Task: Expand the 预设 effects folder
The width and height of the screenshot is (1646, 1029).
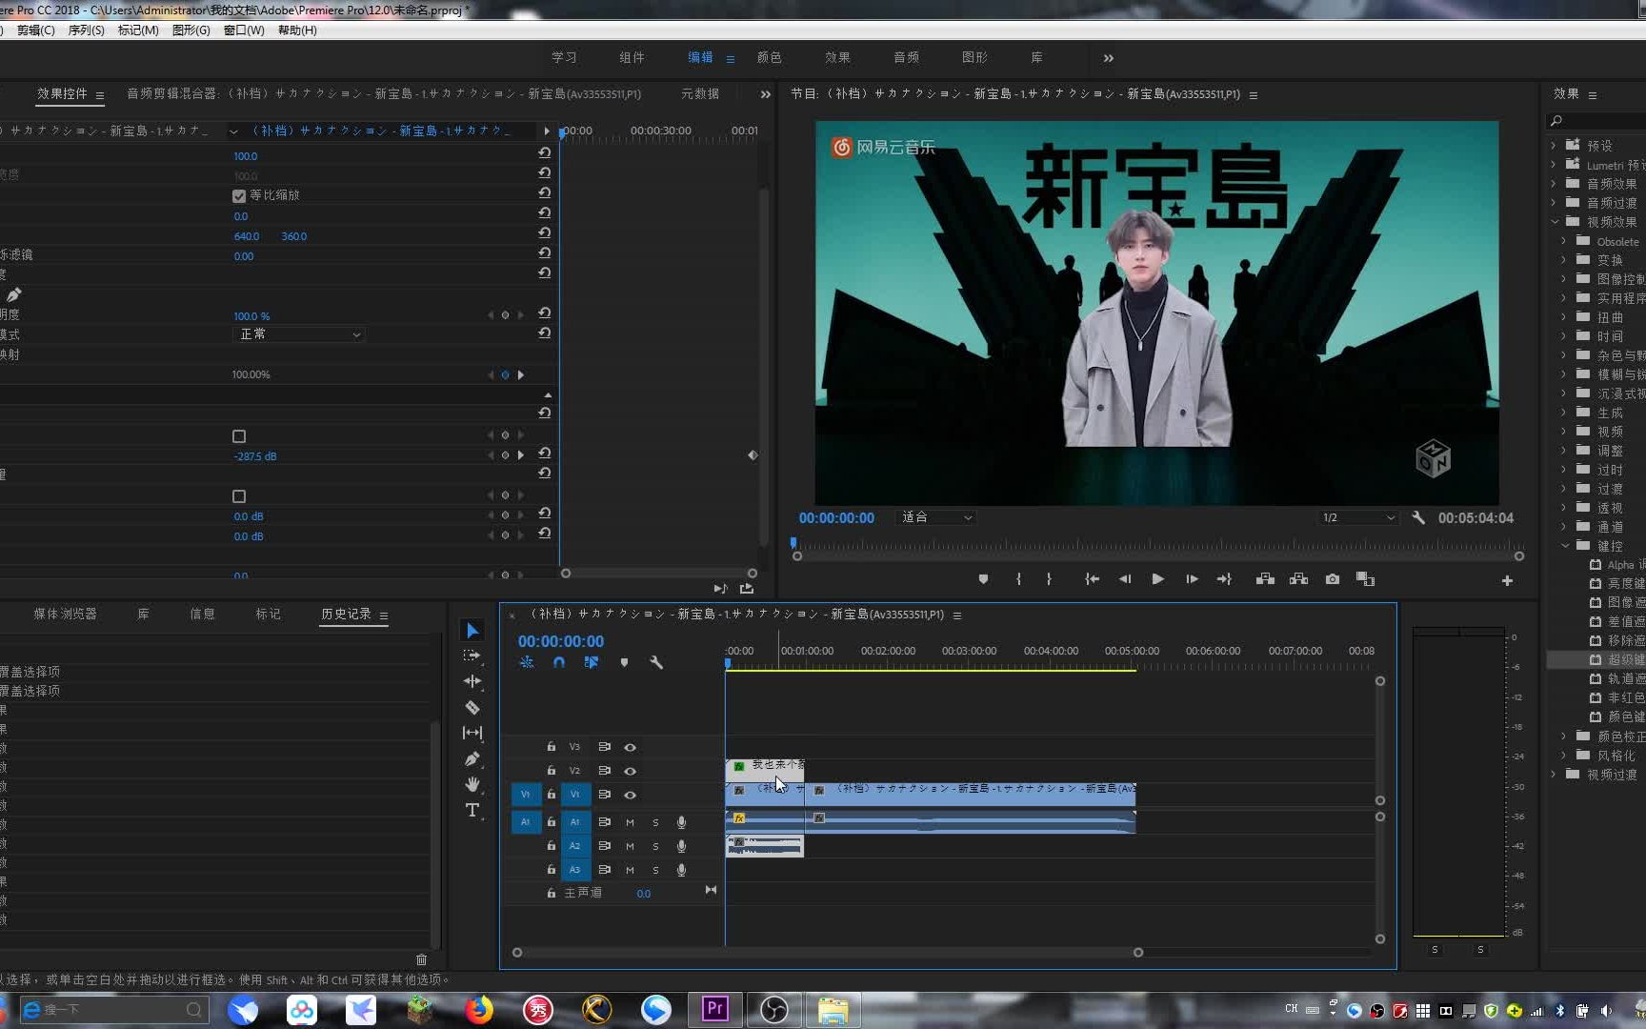Action: coord(1554,146)
